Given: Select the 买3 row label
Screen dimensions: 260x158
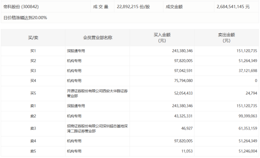Looking at the screenshot, I should [x=33, y=71].
